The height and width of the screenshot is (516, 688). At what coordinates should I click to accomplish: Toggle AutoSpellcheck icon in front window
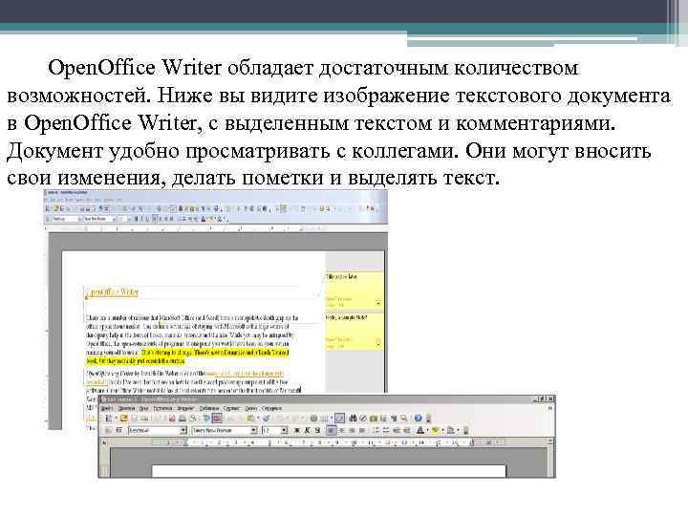217,419
